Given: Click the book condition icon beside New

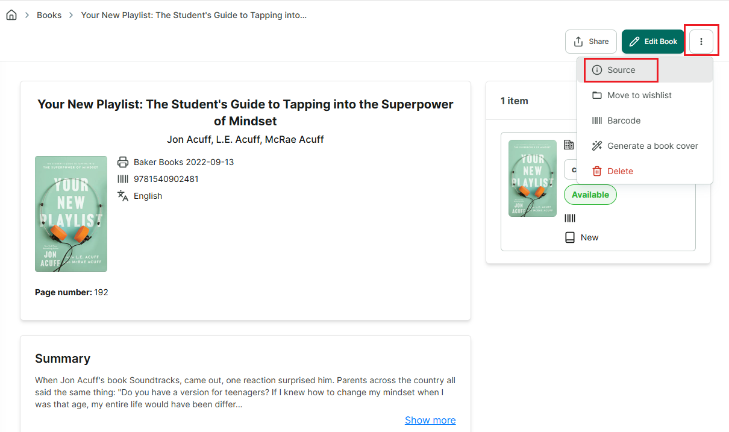Looking at the screenshot, I should [570, 237].
